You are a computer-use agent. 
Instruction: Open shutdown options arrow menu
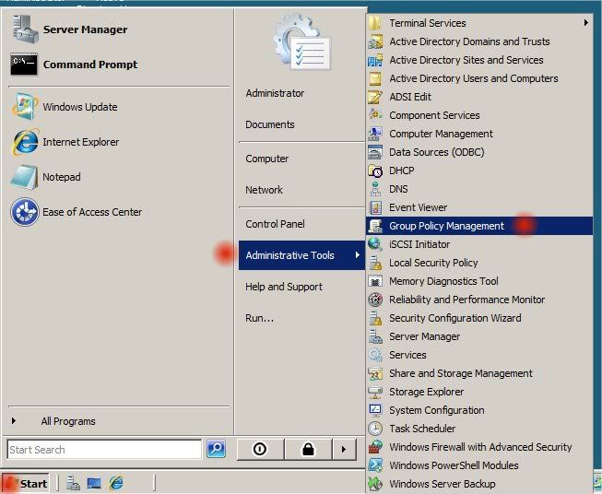344,449
